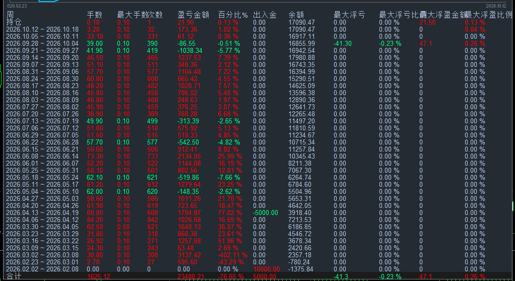Select week row 2026.05.04 ~ 2026.05.10

[42, 192]
